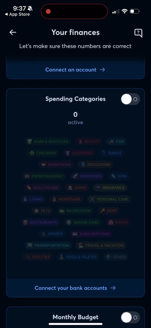Select the Bars & Nightlife category chip
Screen dimensions: 151x328
pyautogui.click(x=48, y=141)
